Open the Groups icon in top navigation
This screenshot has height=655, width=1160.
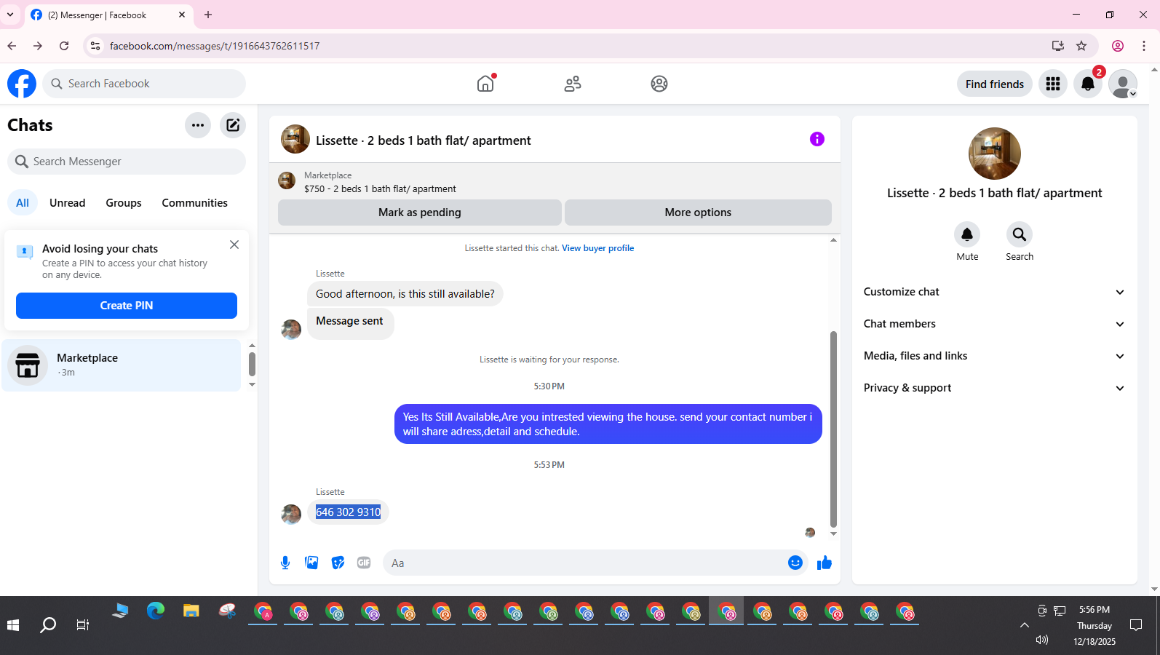point(659,84)
